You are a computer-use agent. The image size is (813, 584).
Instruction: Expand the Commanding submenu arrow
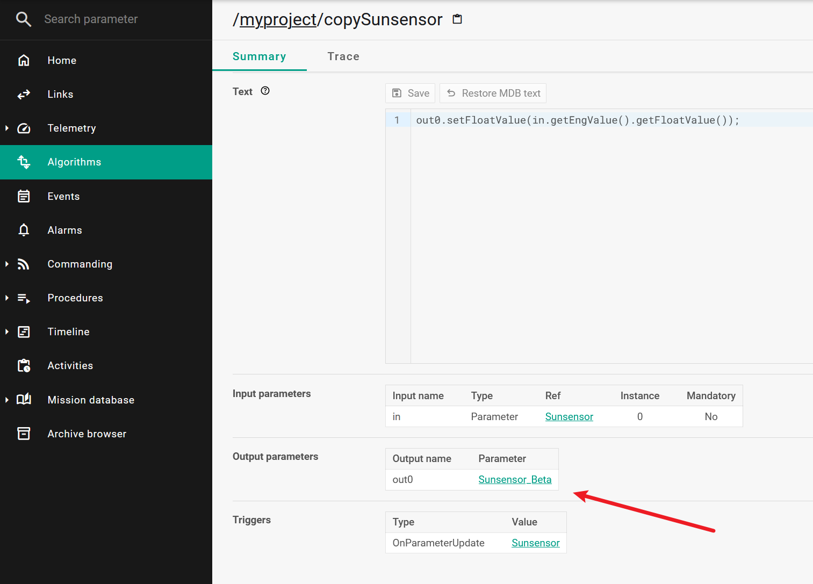click(x=7, y=264)
